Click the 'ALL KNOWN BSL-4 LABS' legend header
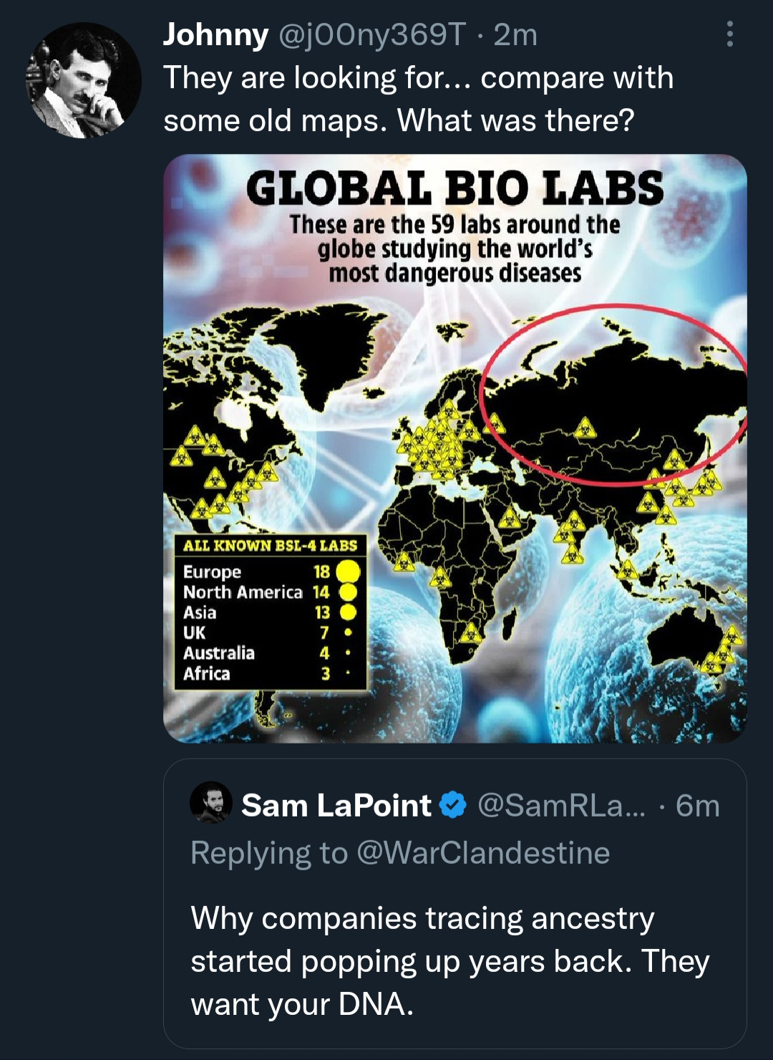This screenshot has width=773, height=1060. [270, 546]
